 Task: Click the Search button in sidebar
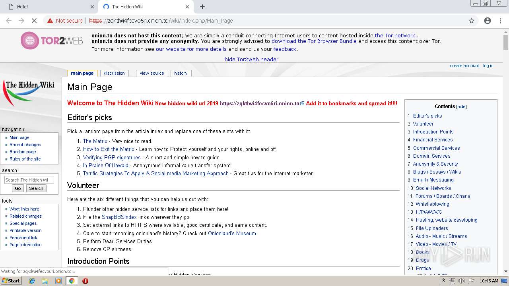click(36, 188)
